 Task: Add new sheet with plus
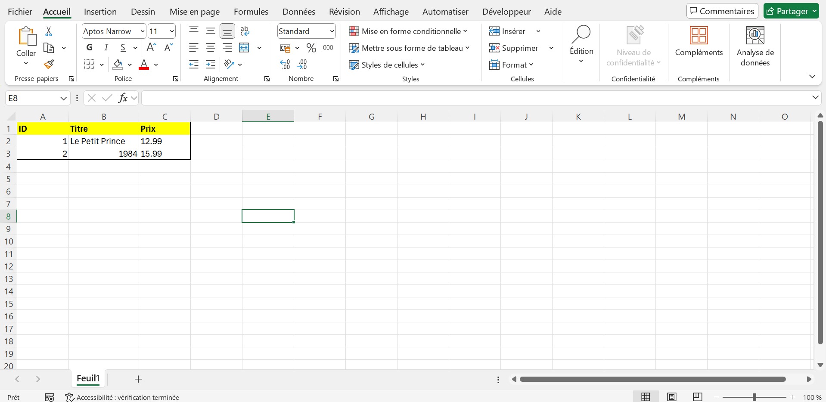(138, 379)
